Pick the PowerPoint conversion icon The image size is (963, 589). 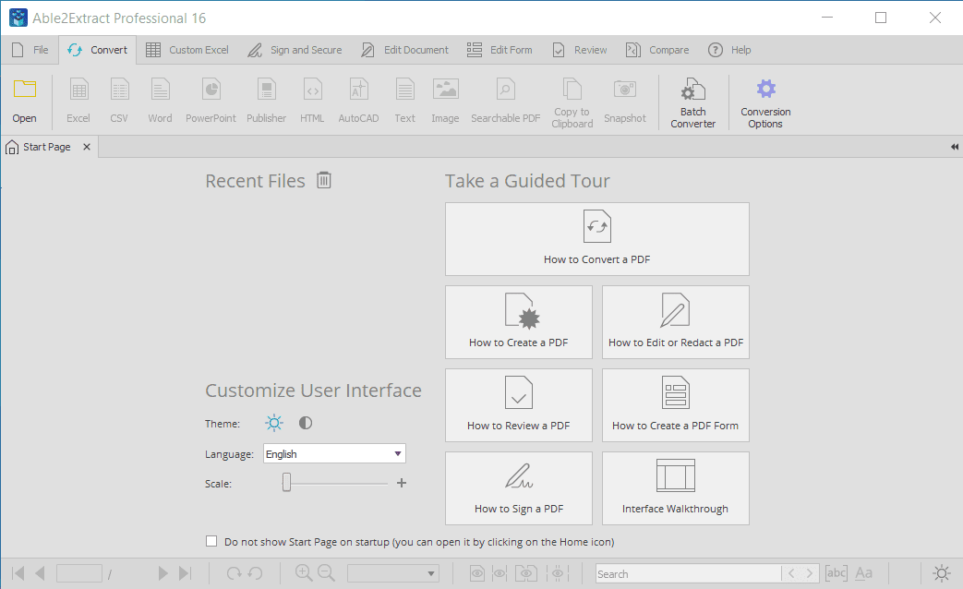[211, 90]
